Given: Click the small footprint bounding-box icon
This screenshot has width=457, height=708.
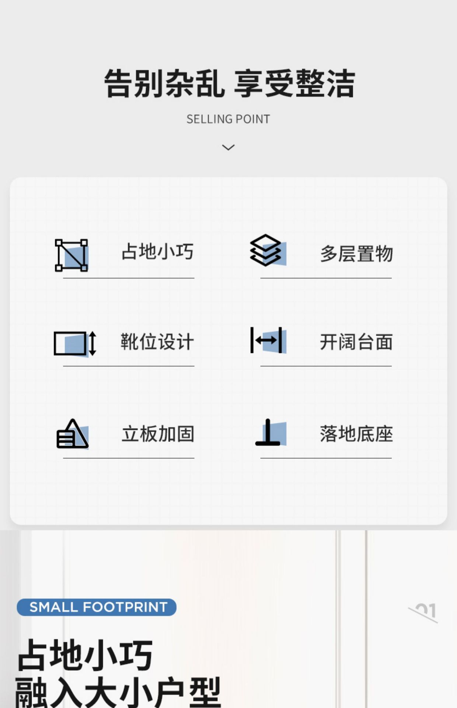Looking at the screenshot, I should pos(71,255).
